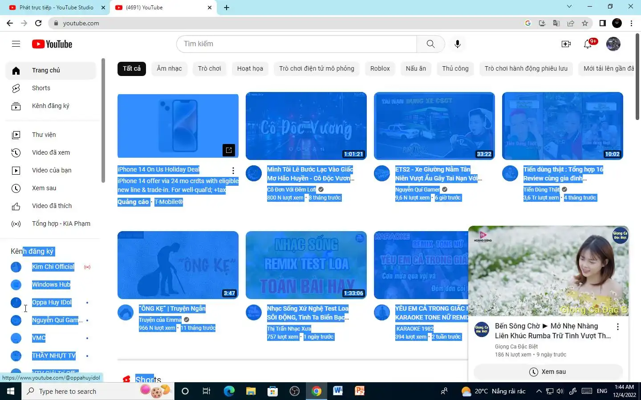Open video titled Tiến dùng thật Tổng hợp 16
This screenshot has width=641, height=400.
(x=563, y=174)
